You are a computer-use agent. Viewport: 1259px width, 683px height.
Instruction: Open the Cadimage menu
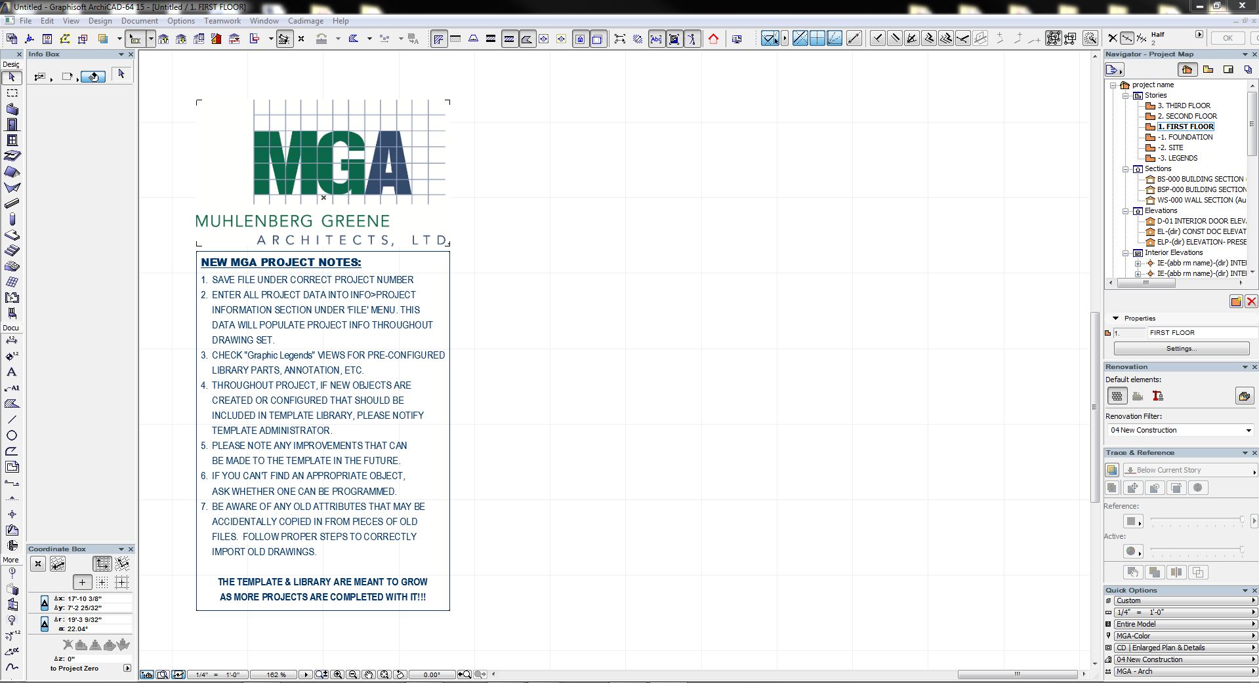305,21
